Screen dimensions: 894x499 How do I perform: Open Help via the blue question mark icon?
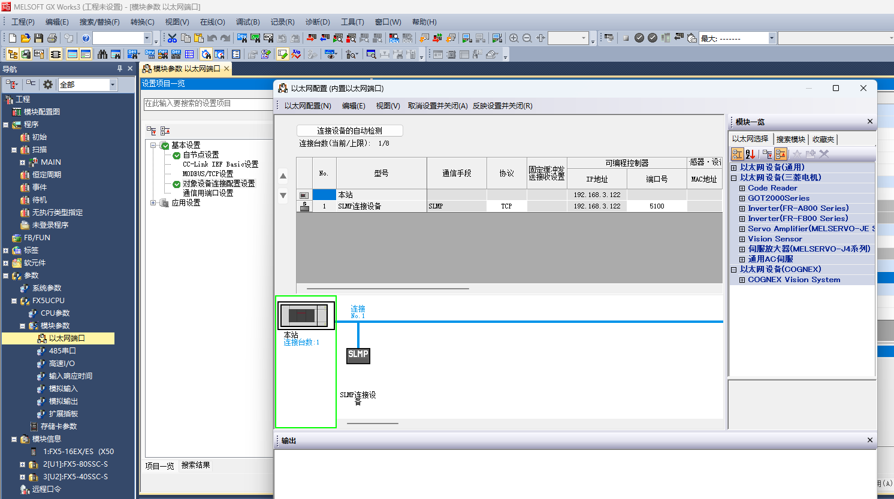tap(86, 38)
